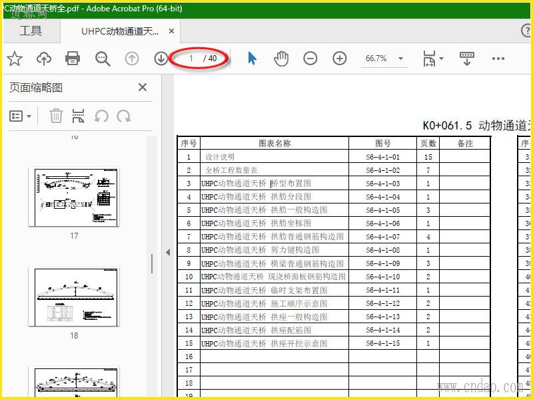Click the 拱座配筋图 row text
The width and height of the screenshot is (533, 399).
[x=291, y=330]
